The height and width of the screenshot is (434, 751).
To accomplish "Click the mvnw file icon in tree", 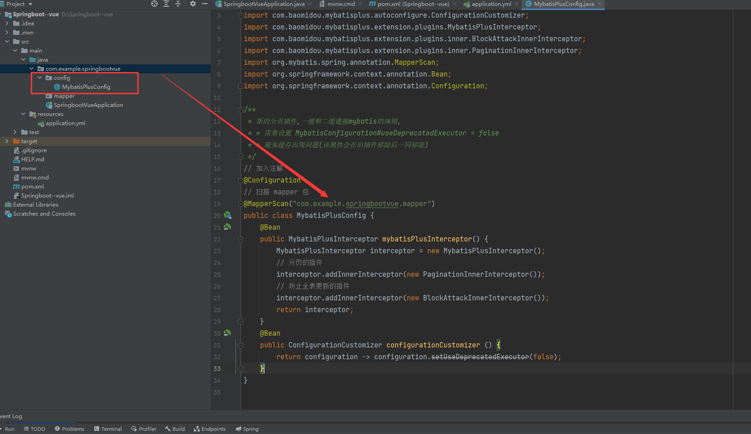I will click(16, 169).
